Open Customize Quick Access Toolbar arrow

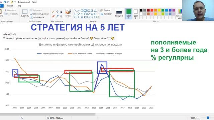[15, 2]
